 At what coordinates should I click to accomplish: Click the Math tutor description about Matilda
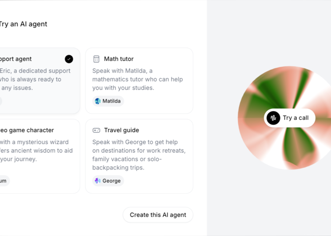(x=137, y=79)
